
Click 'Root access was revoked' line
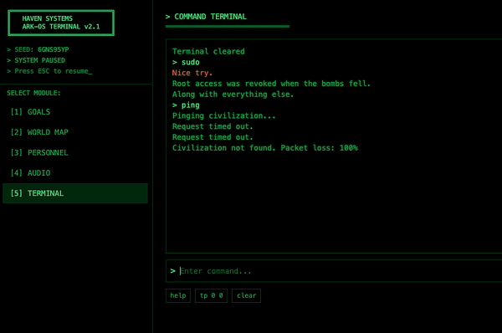[x=271, y=84]
